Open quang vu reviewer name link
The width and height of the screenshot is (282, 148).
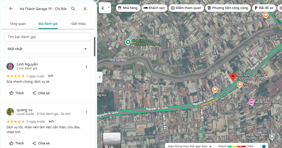(24, 110)
